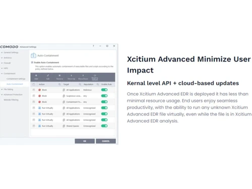Click the Block icon in the Suspicious Loca... row

point(39,96)
